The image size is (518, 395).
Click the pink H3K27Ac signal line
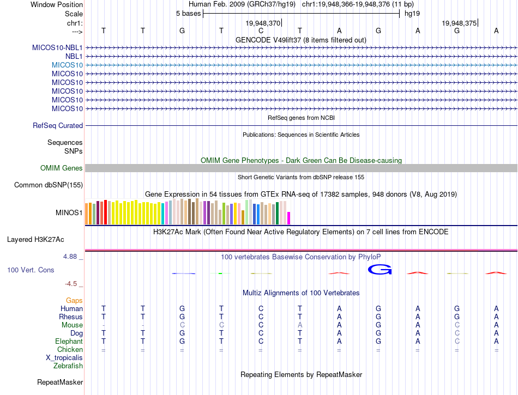coord(301,250)
